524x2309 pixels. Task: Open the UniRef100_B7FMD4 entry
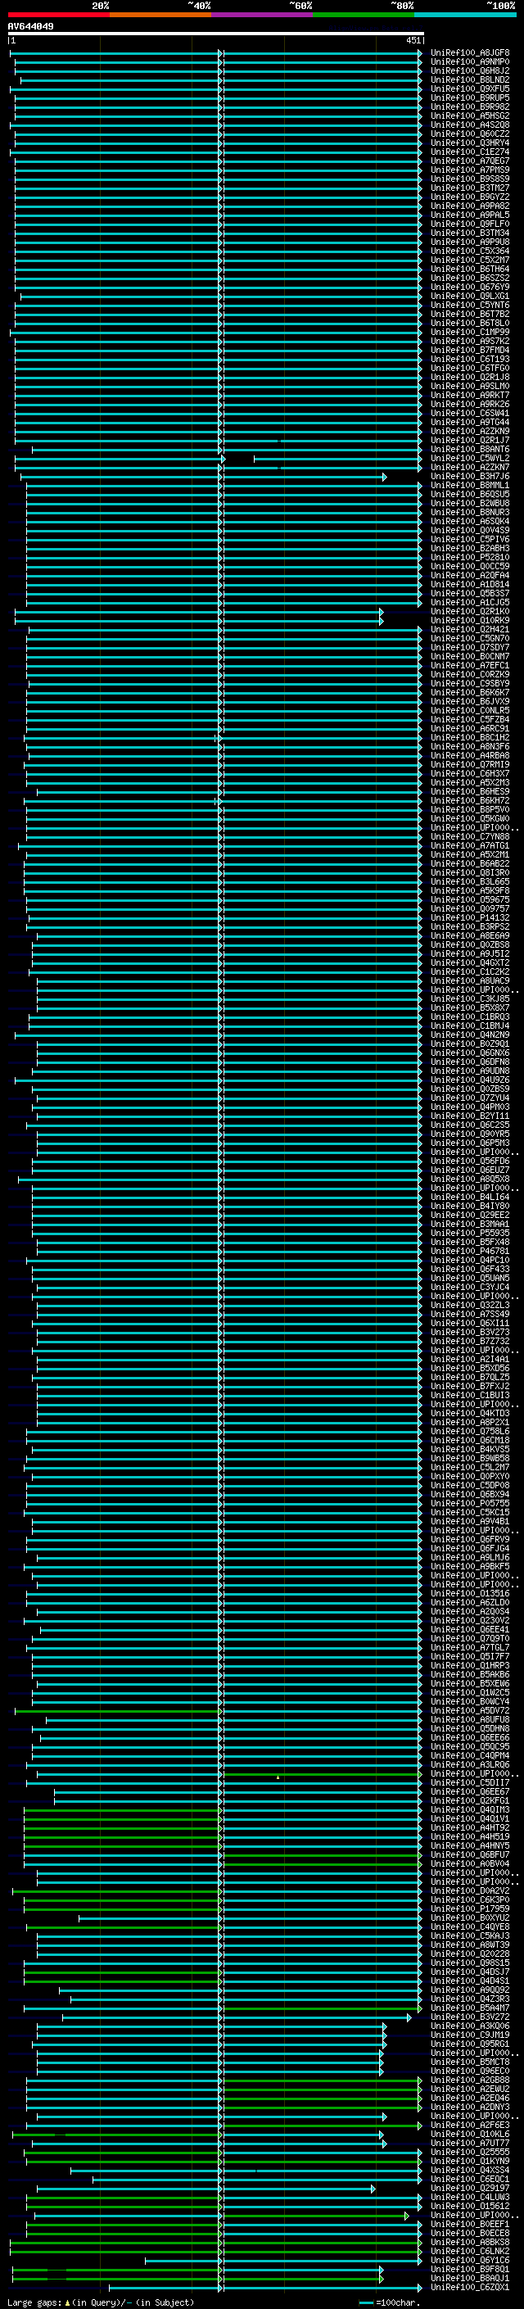tap(469, 351)
